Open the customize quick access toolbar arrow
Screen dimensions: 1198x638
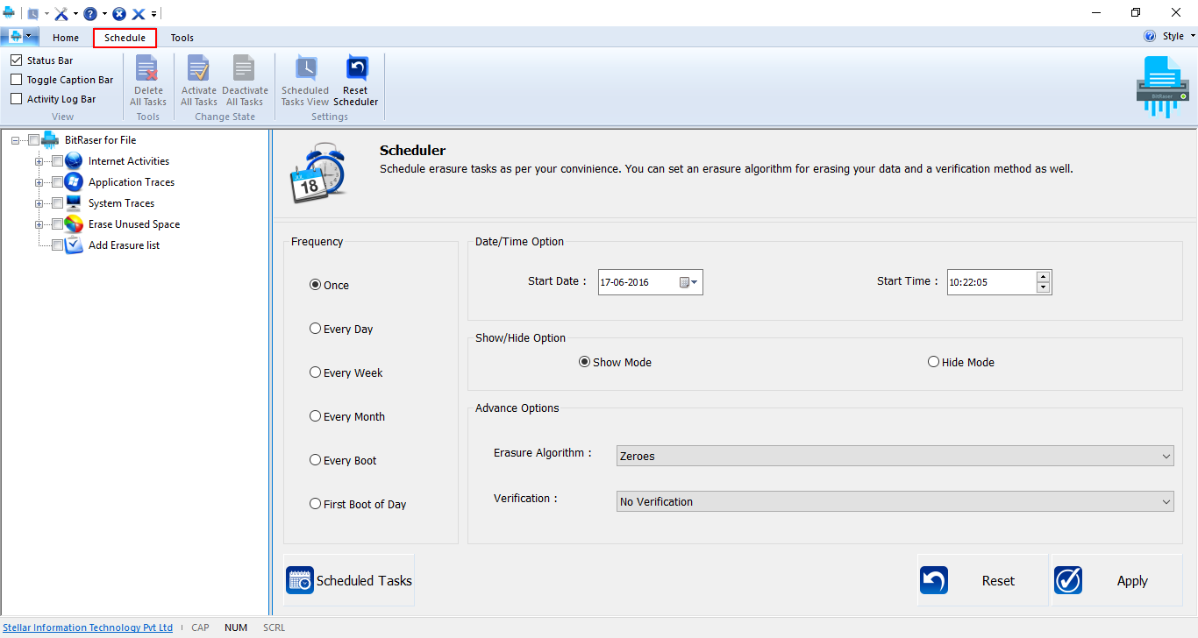click(x=153, y=14)
